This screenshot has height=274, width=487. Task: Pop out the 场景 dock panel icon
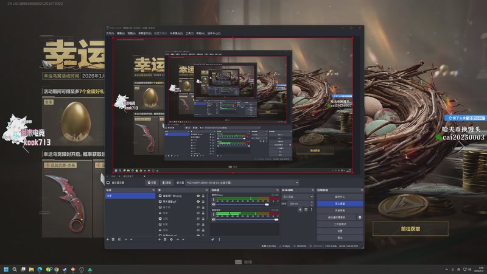pyautogui.click(x=153, y=190)
